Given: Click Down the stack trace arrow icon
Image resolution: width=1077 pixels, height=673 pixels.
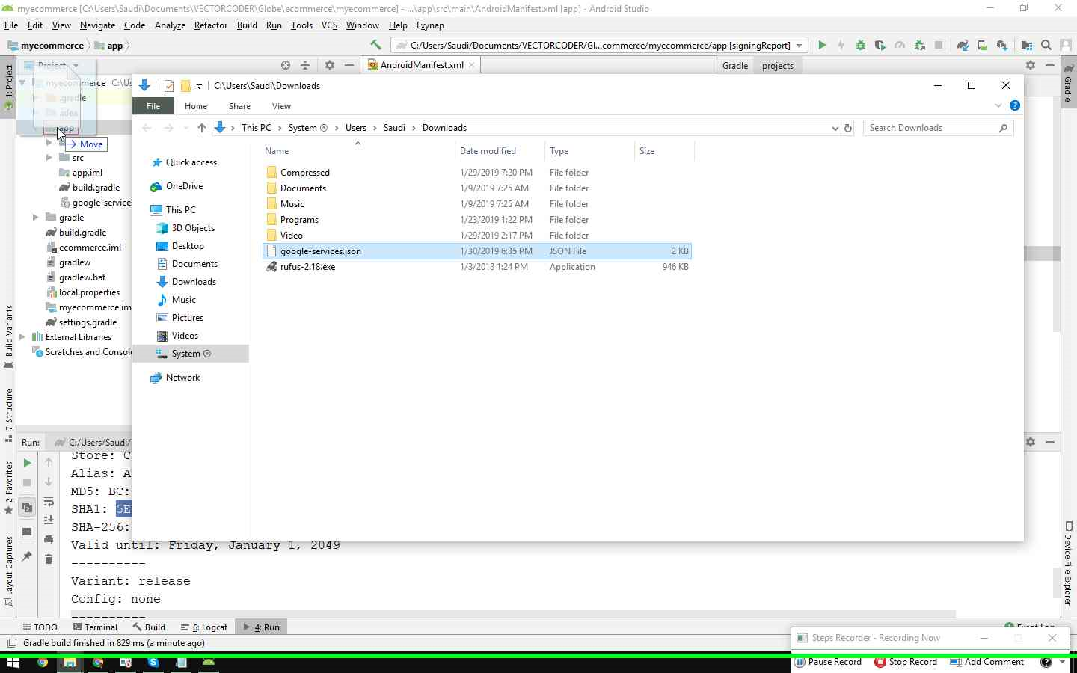Looking at the screenshot, I should coord(49,482).
